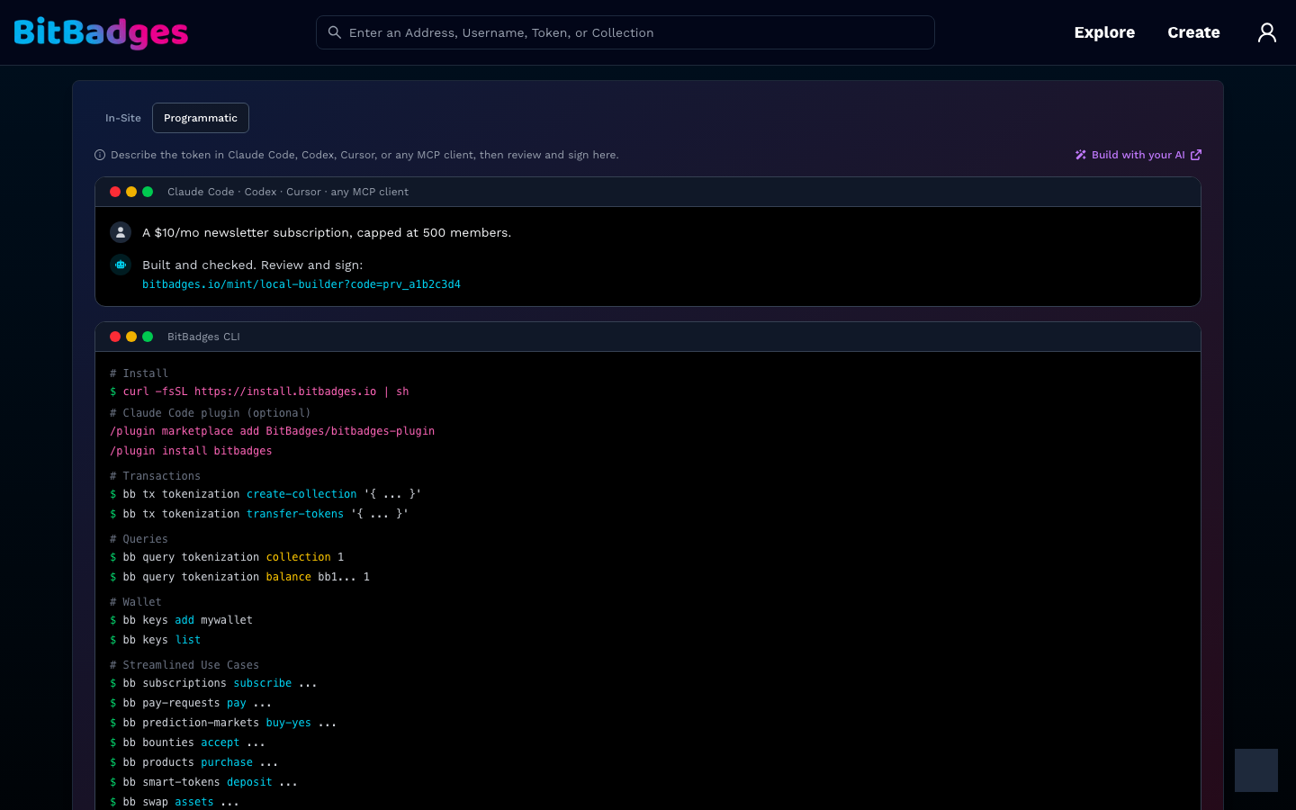1296x810 pixels.
Task: Click the '# Install' comment line
Action: (139, 373)
